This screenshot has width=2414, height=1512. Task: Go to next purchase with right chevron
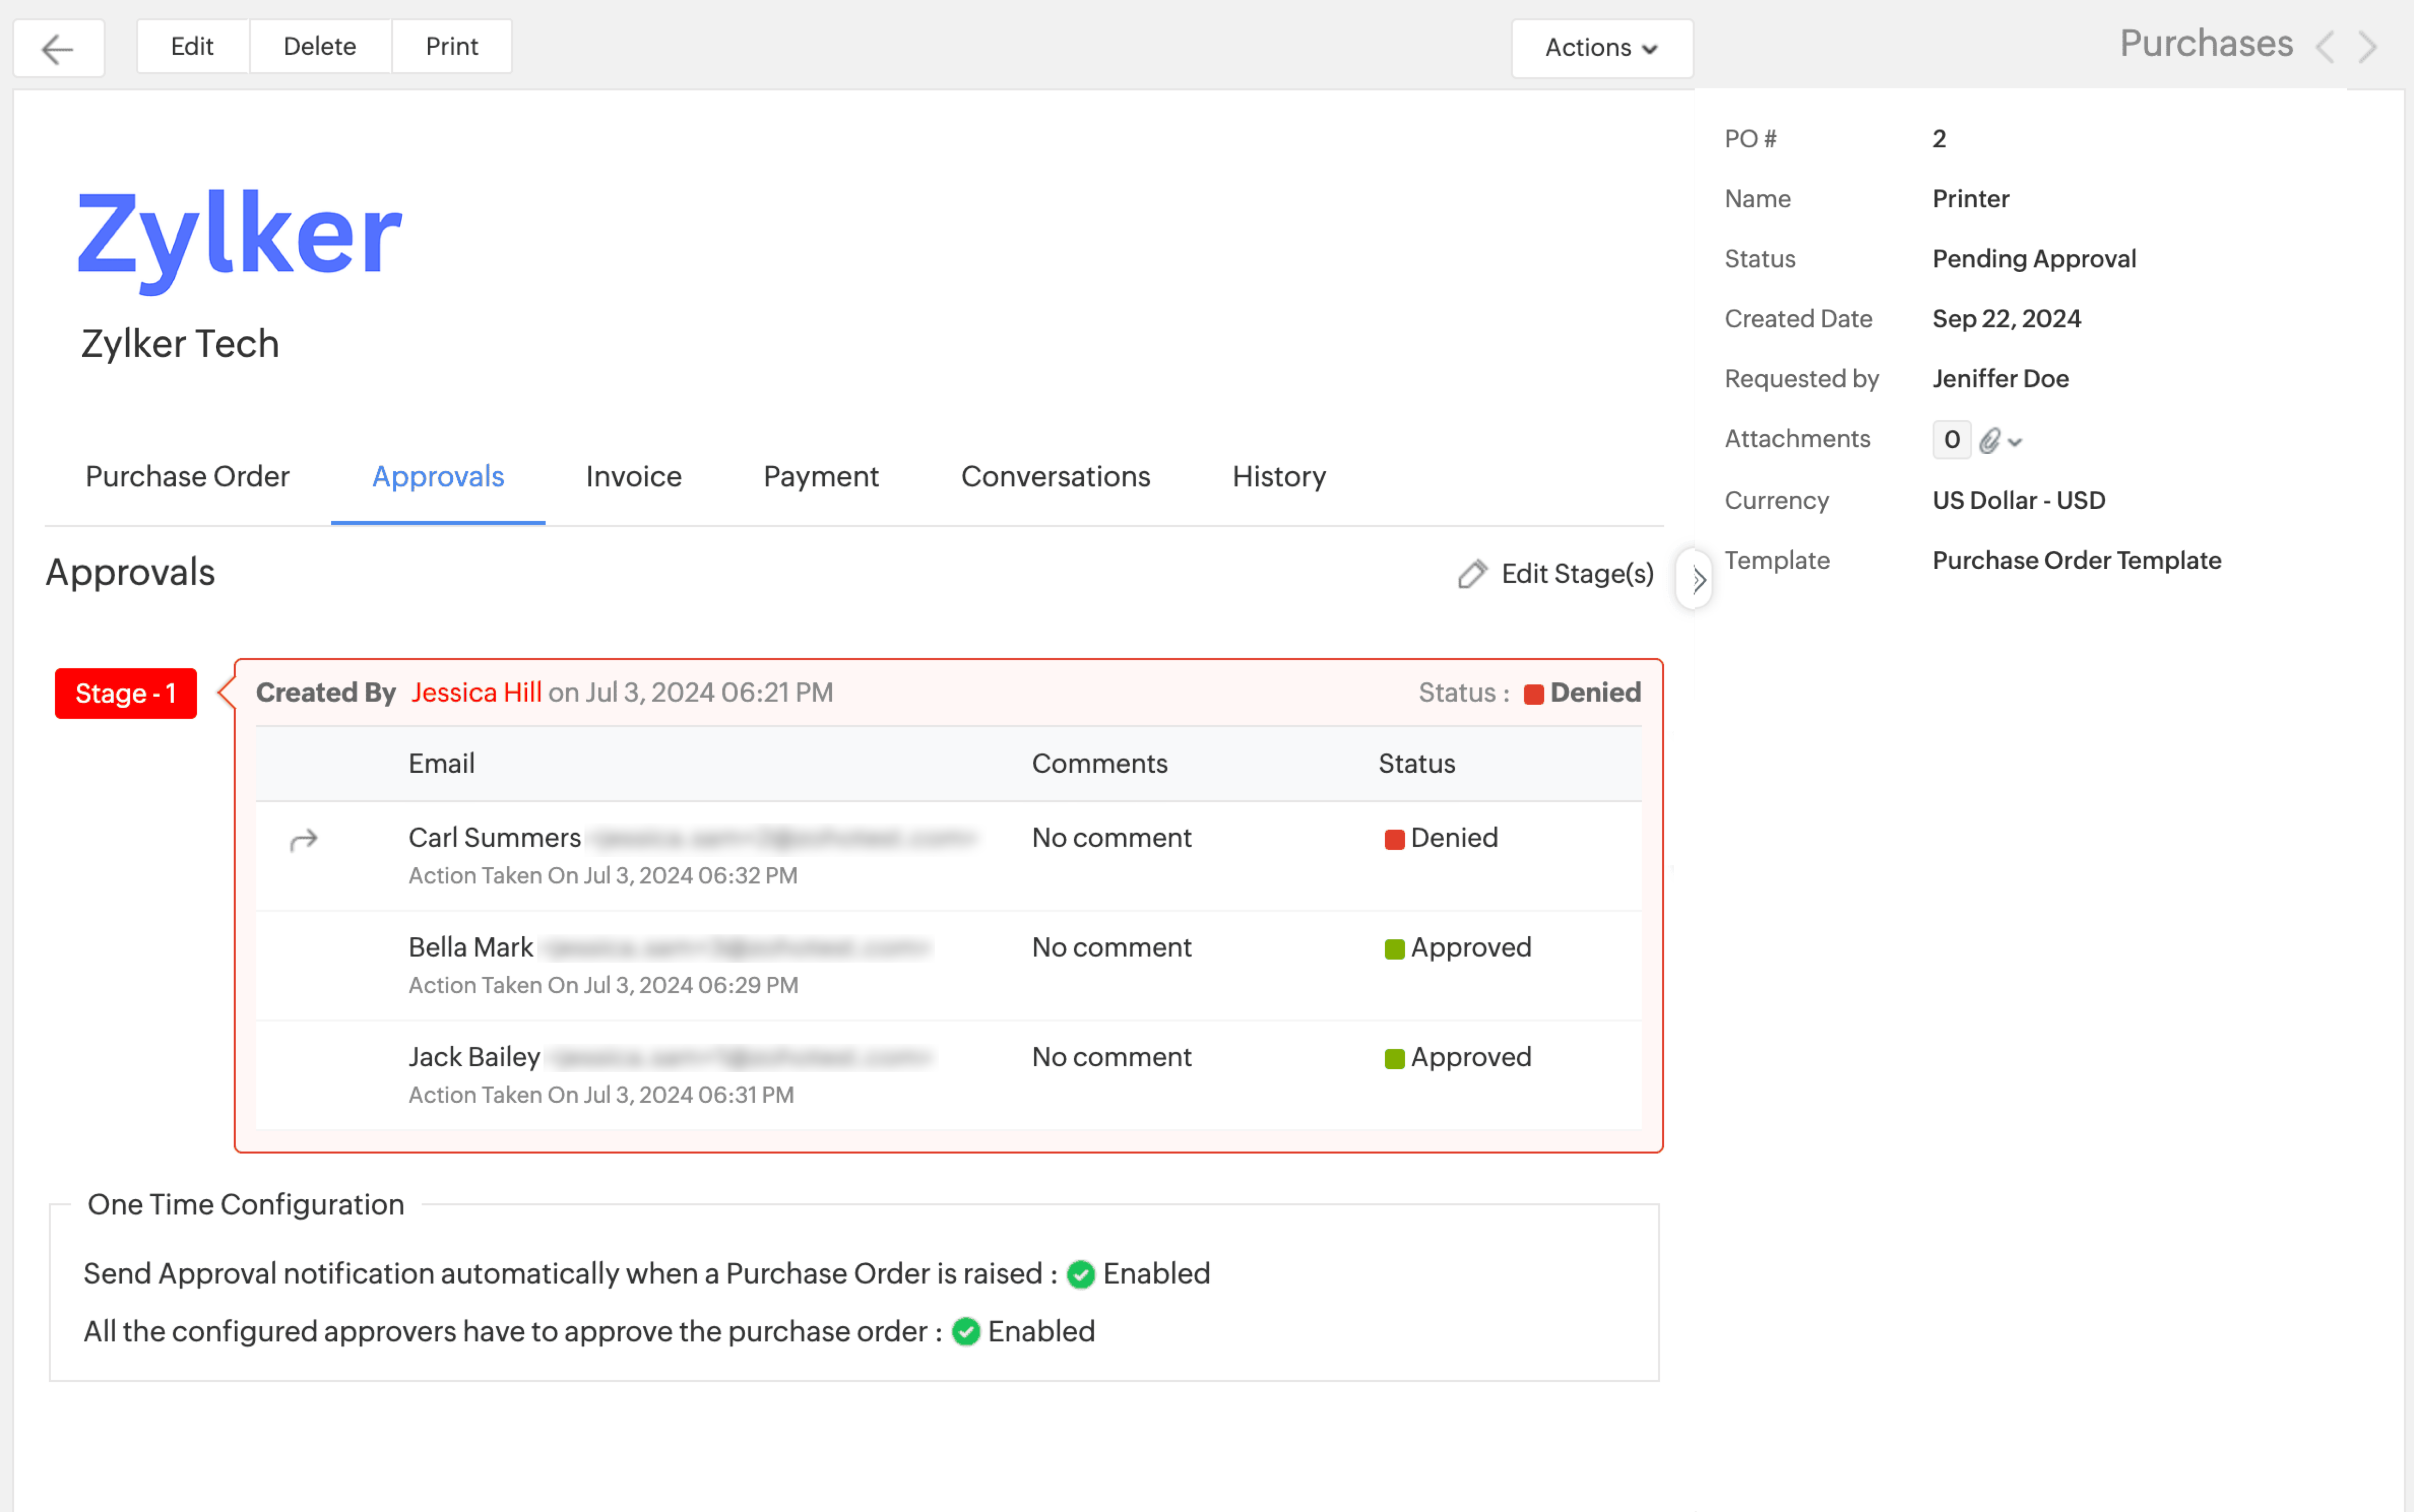(x=2368, y=47)
